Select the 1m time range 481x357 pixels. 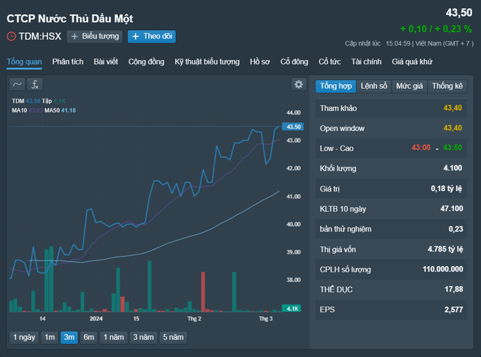(x=50, y=338)
